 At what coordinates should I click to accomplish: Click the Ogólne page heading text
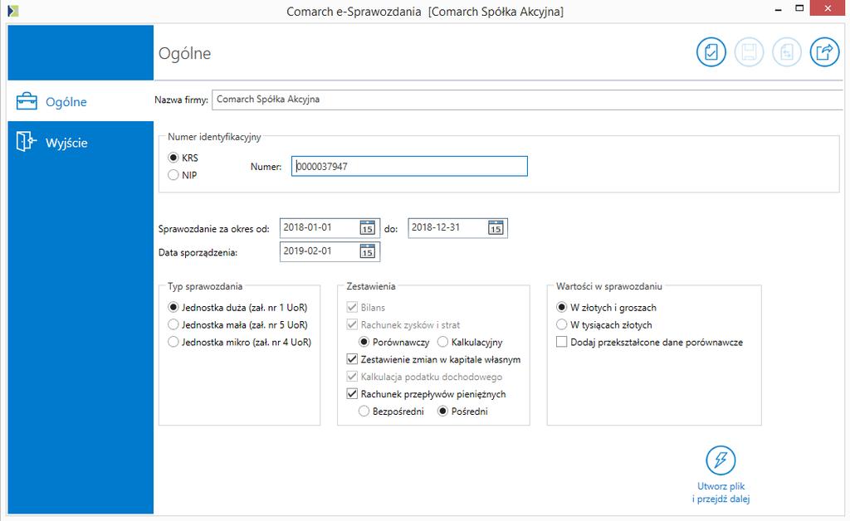184,54
